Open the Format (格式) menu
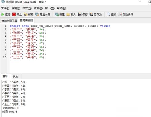Image resolution: width=151 pixels, height=117 pixels. (27, 8)
